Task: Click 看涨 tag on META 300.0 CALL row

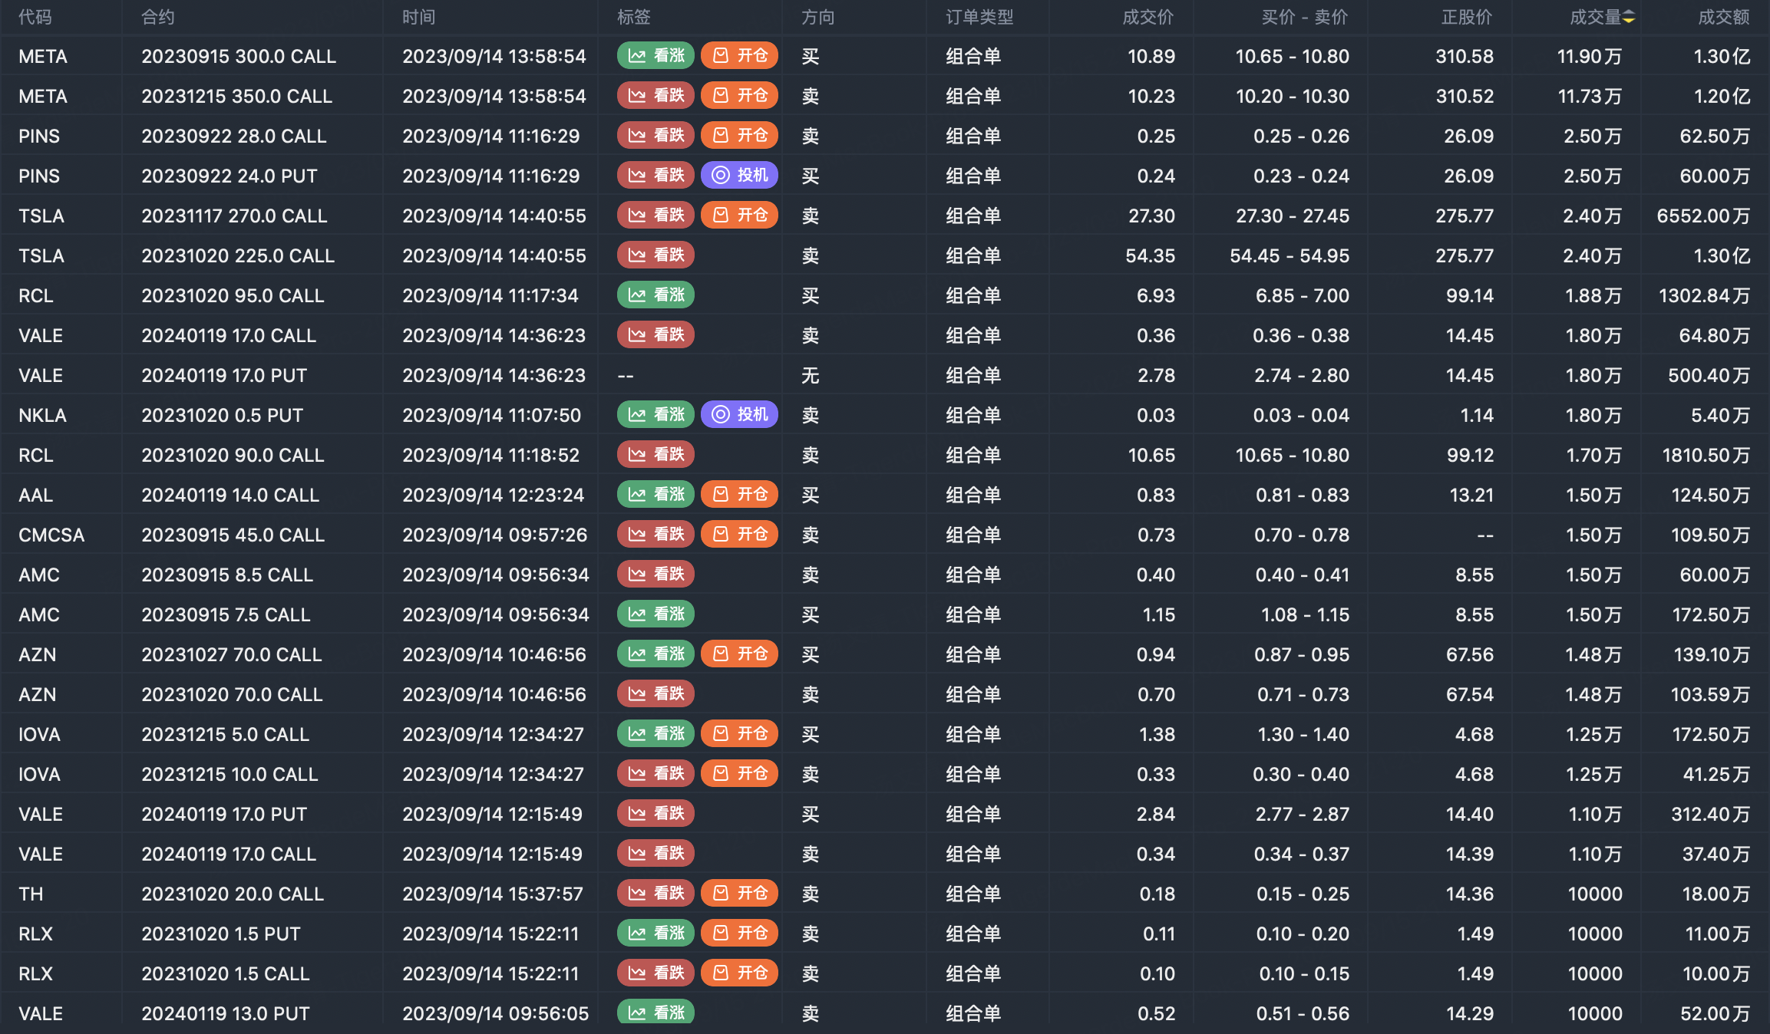Action: tap(655, 56)
